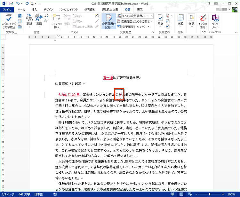Start inking with インクの開始
The height and width of the screenshot is (197, 240).
point(203,21)
